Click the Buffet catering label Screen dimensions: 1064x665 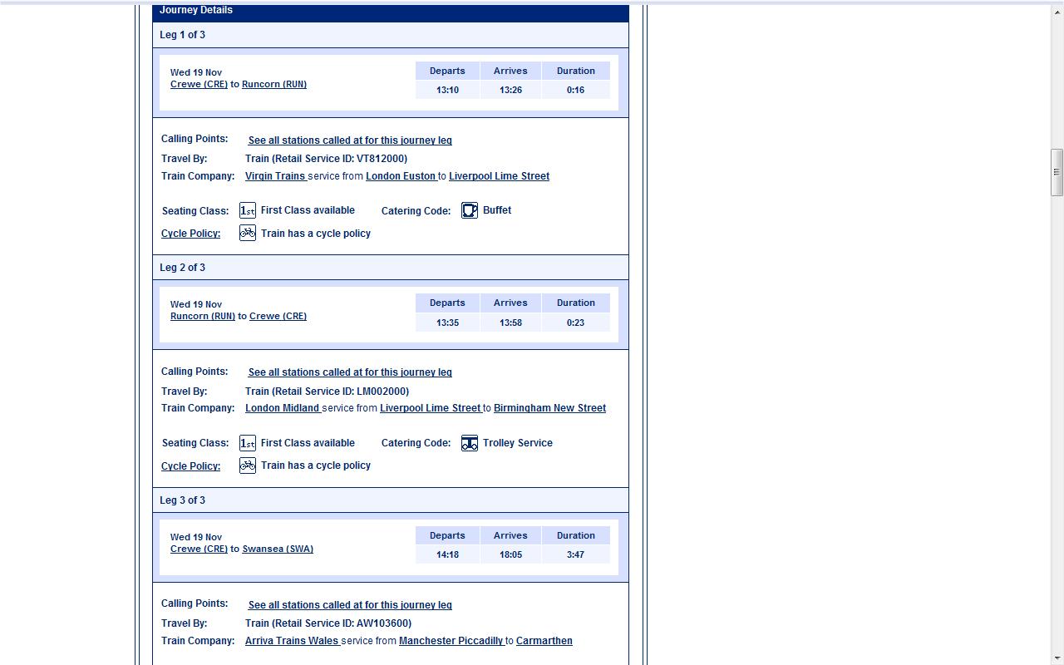[497, 210]
